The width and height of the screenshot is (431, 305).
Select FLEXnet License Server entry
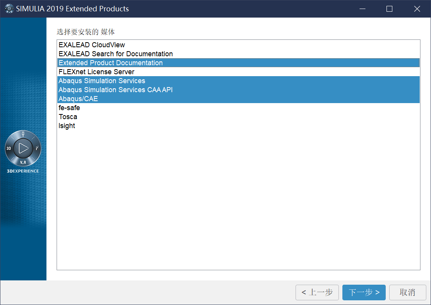click(x=96, y=72)
